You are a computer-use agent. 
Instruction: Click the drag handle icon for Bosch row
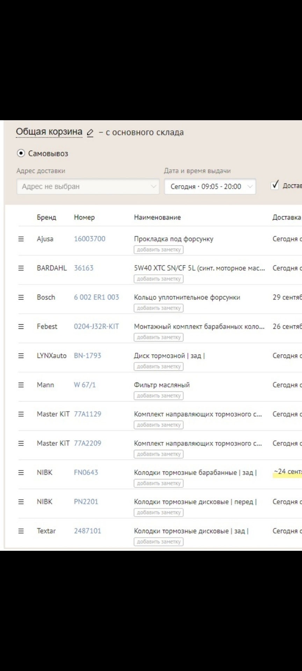click(x=21, y=297)
